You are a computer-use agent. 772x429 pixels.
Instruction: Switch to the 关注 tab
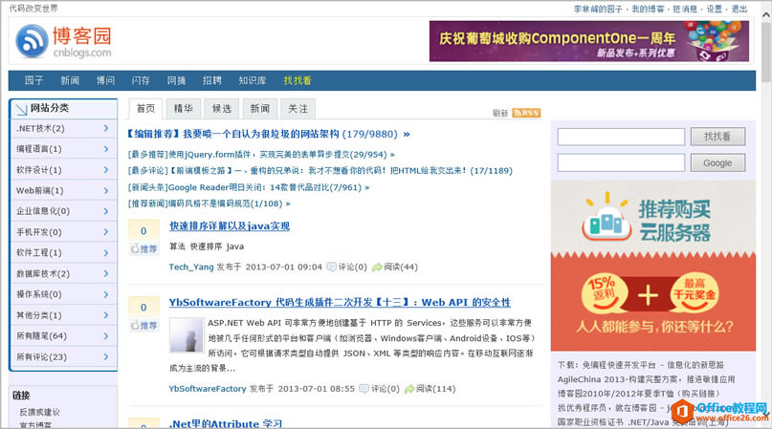pos(298,109)
